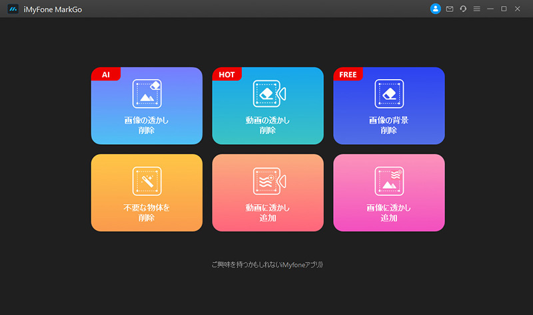Open the ご興味を持つかもしれないiMyfoneアプリ link
The height and width of the screenshot is (315, 533).
pyautogui.click(x=267, y=264)
